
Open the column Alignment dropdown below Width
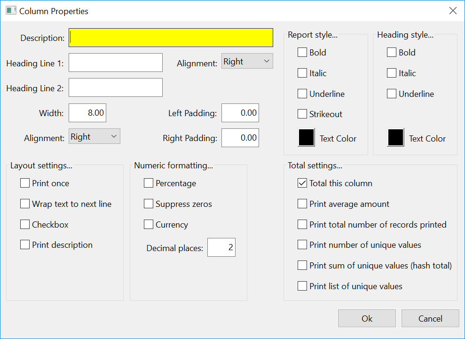click(x=94, y=137)
